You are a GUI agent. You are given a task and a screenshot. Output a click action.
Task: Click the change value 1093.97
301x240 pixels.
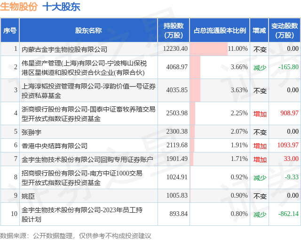tap(288, 145)
